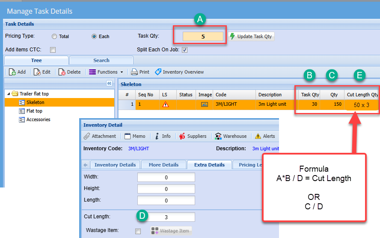Switch to More Details tab
Viewport: 380px width, 238px height.
(163, 165)
